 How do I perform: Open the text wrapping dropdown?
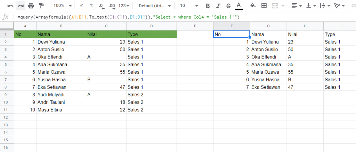click(325, 6)
